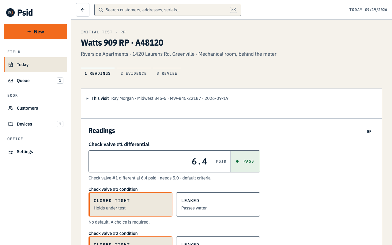Click the Check valve #1 condition label

coord(113,189)
